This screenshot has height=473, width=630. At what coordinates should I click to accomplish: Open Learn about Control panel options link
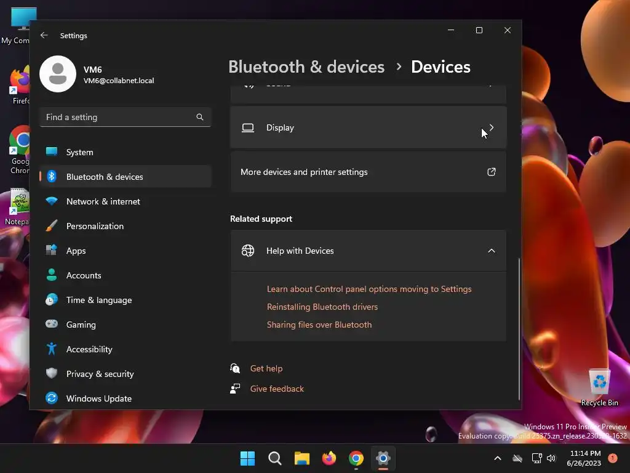(369, 289)
